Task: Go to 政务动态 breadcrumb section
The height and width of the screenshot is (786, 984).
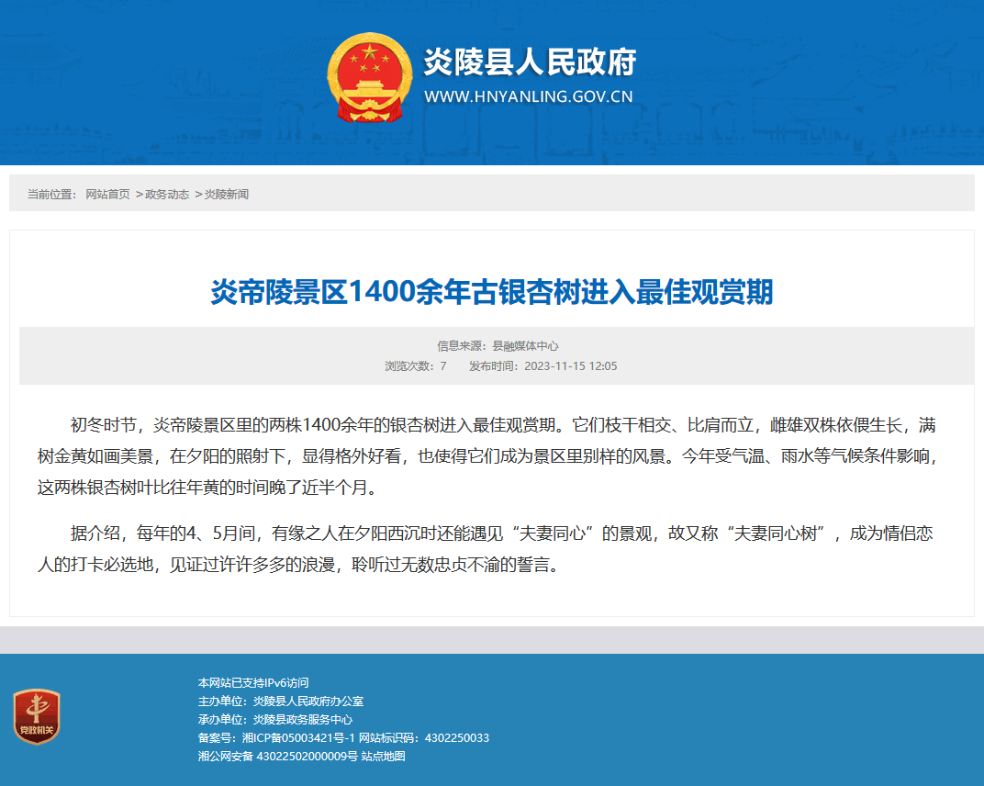Action: point(167,194)
